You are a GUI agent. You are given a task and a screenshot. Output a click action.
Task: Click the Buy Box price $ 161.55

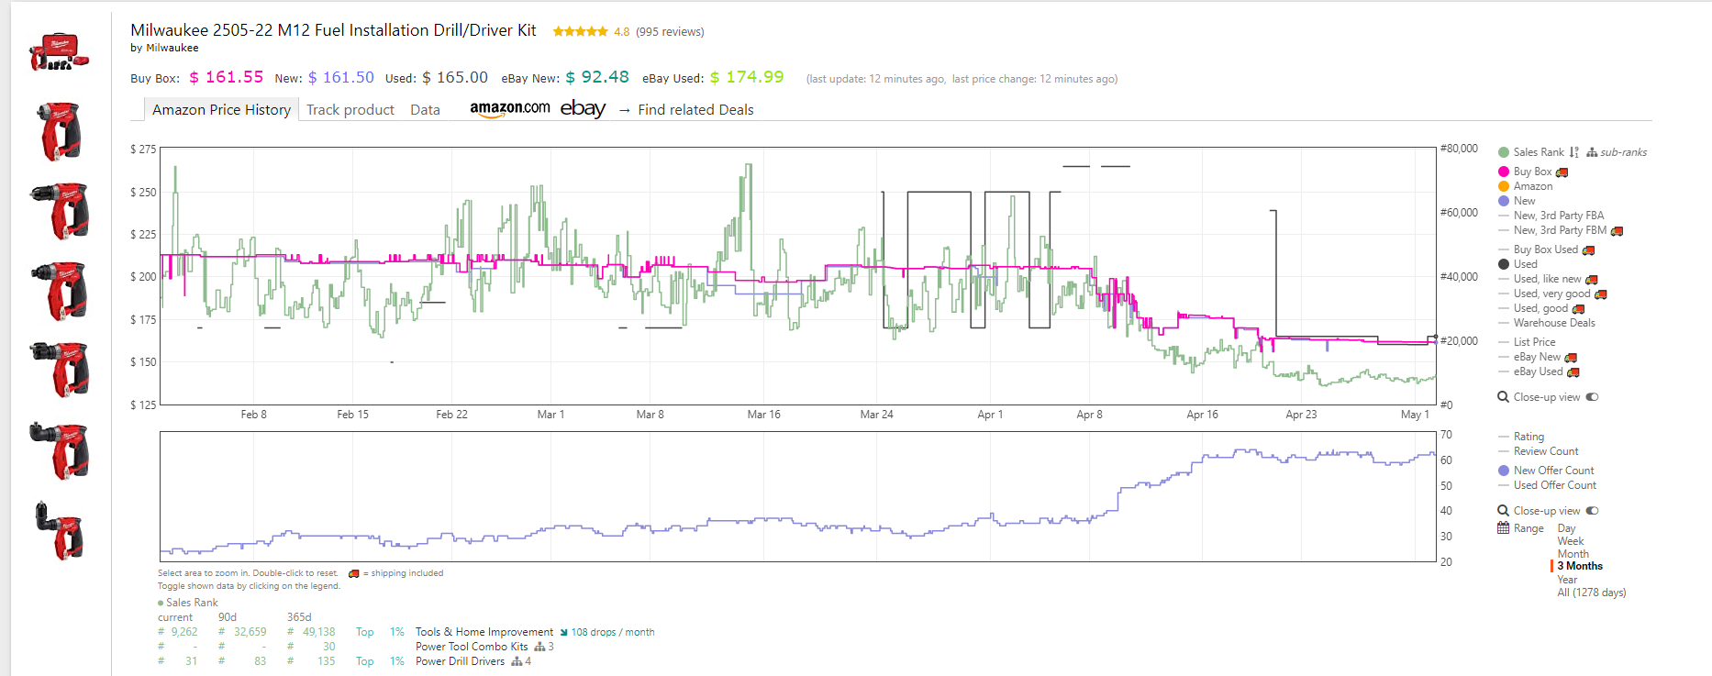pyautogui.click(x=227, y=77)
